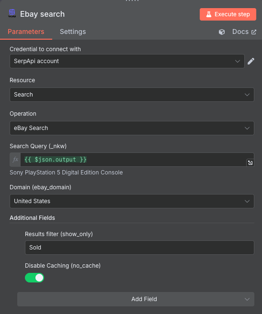
Task: Expand the Add Field dropdown
Action: 136,299
